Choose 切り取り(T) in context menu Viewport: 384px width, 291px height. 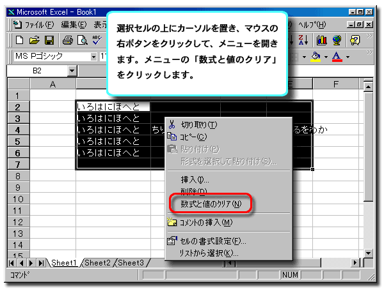(228, 124)
